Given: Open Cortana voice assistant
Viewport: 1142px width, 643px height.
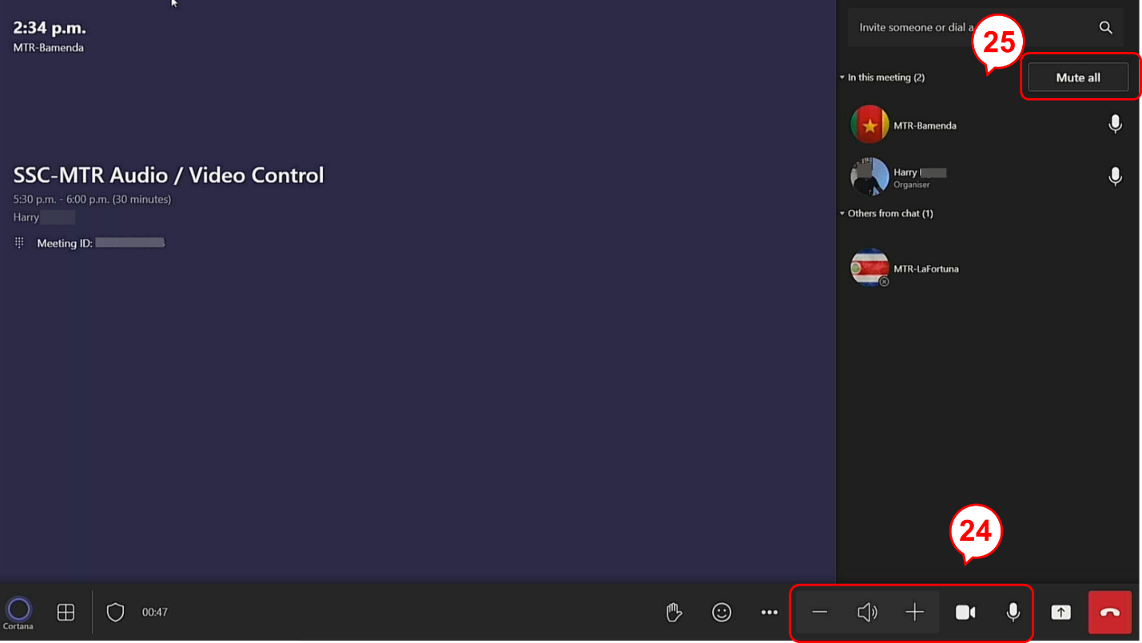Looking at the screenshot, I should click(18, 611).
